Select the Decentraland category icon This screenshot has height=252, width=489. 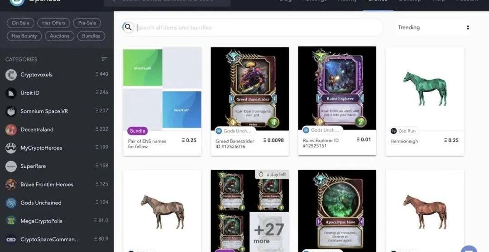[x=11, y=129]
